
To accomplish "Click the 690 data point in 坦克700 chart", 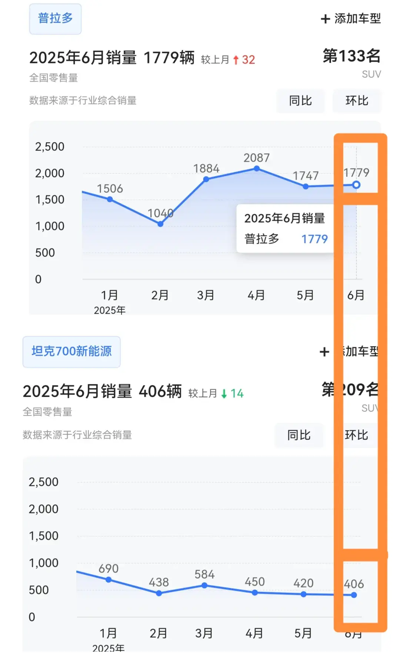I will [x=109, y=580].
